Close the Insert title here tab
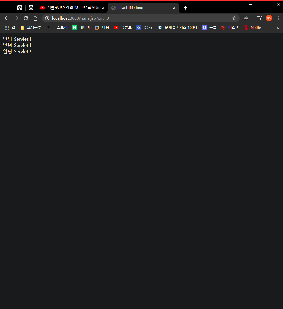 [x=174, y=8]
